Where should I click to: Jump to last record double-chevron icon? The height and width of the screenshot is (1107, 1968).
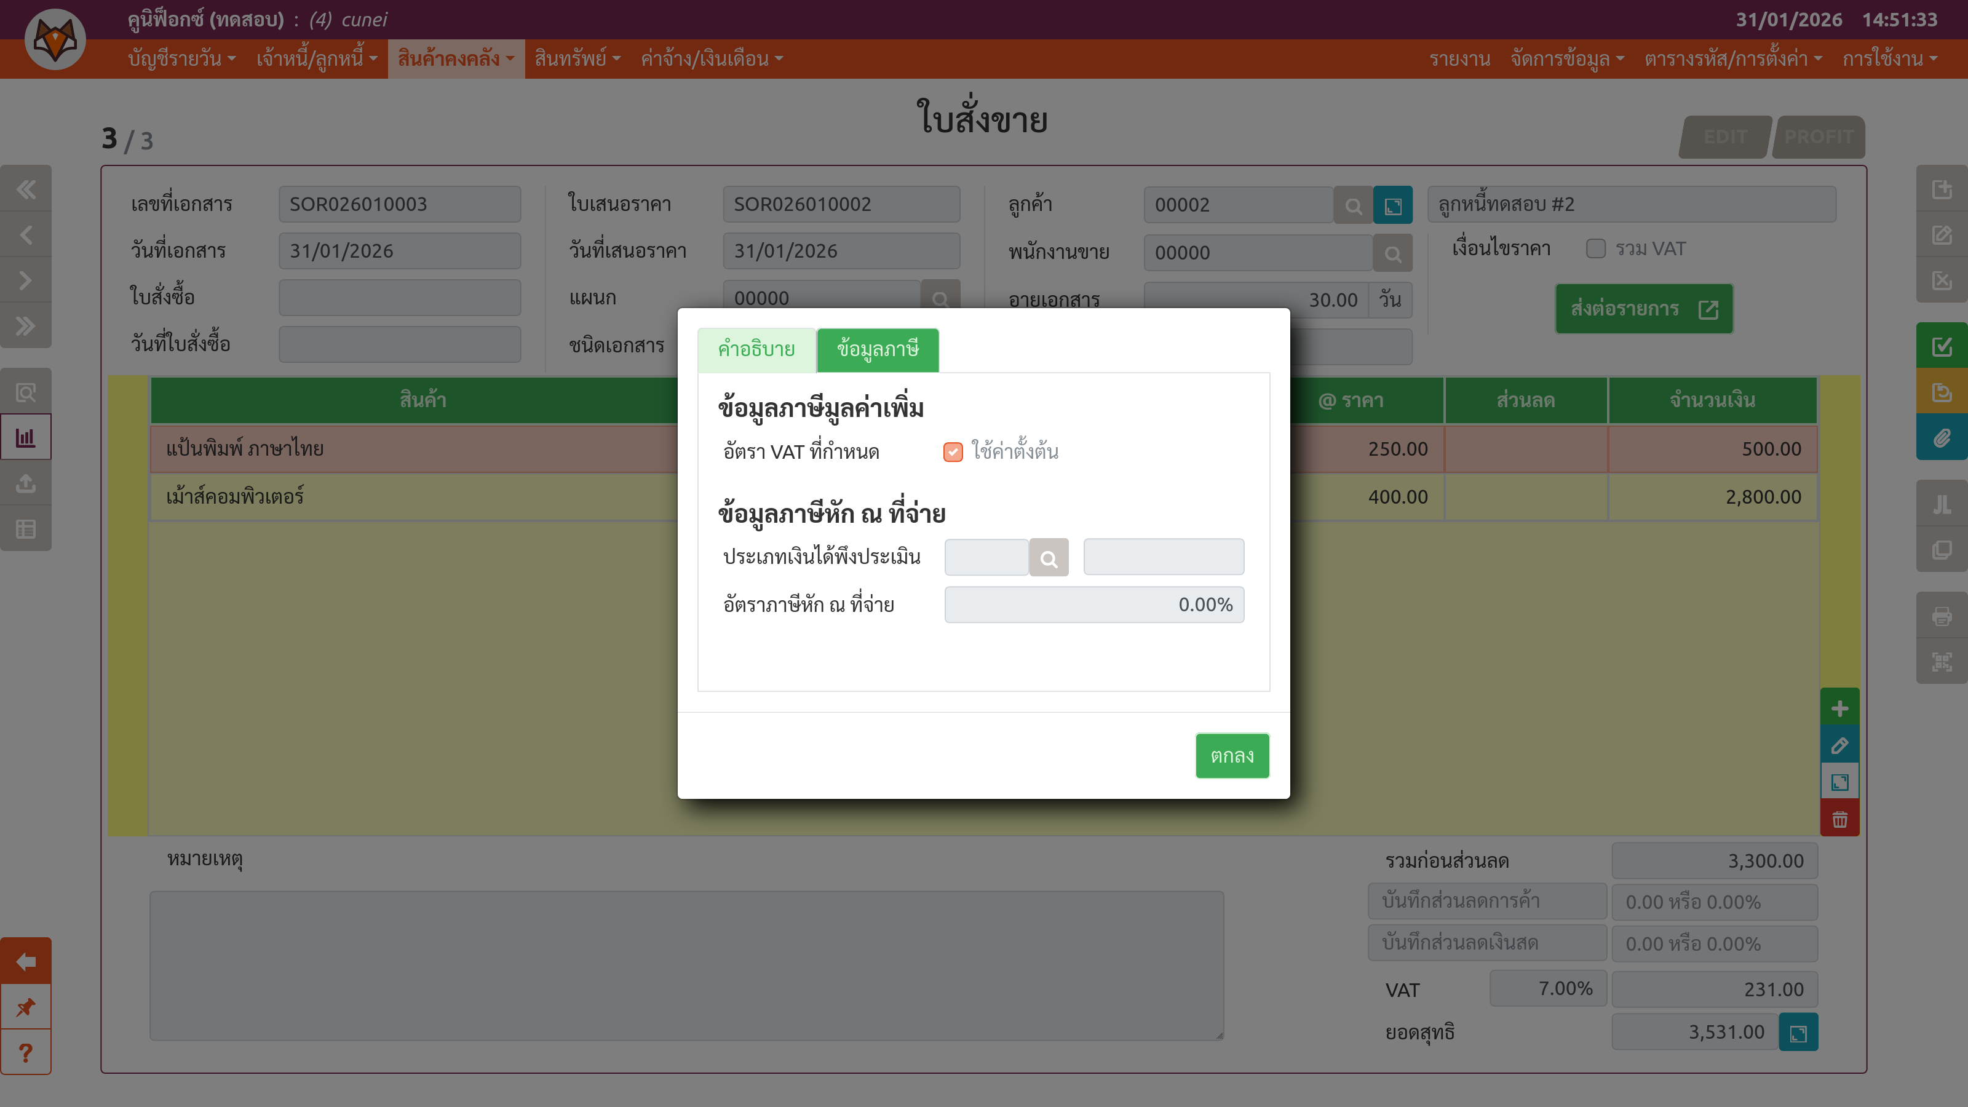tap(25, 326)
